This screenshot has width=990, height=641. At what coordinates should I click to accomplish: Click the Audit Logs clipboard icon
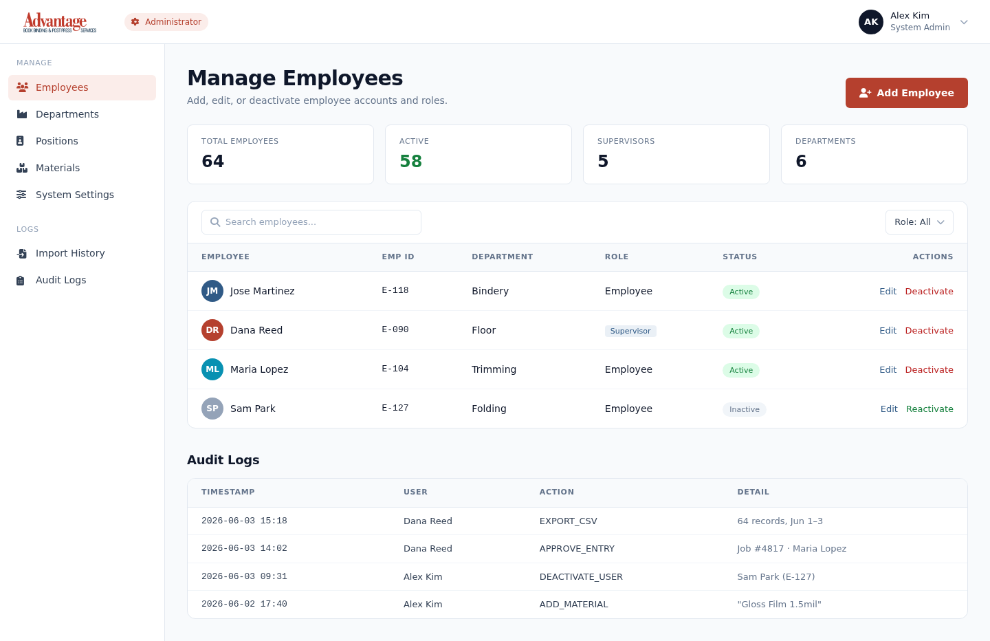(21, 280)
